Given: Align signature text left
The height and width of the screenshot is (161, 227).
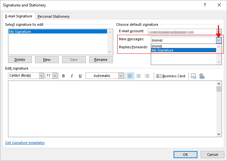Looking at the screenshot, I should (x=130, y=76).
